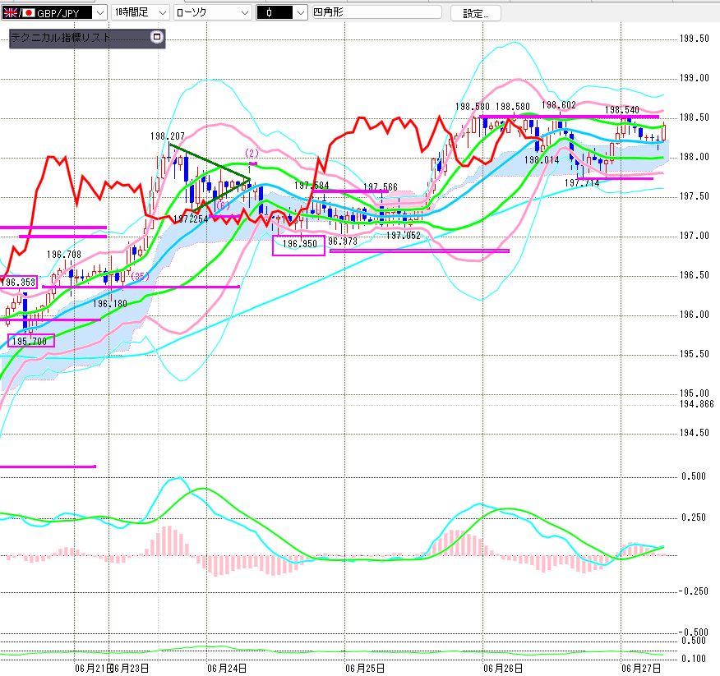Click the 198.014 price label
The width and height of the screenshot is (720, 676).
click(x=542, y=159)
